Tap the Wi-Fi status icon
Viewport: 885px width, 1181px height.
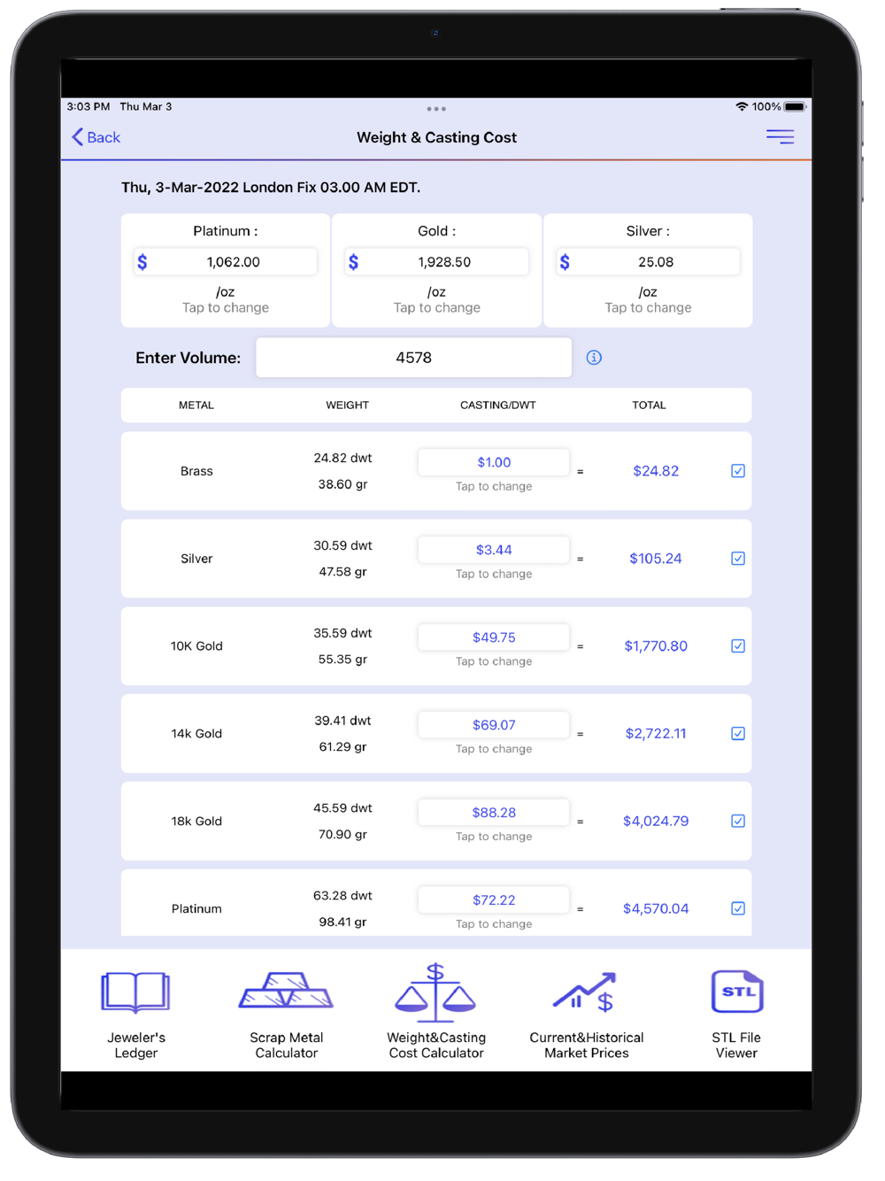tap(742, 106)
